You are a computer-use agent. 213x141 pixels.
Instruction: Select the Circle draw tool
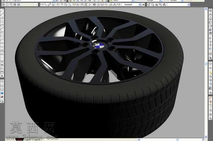(x=2, y=32)
